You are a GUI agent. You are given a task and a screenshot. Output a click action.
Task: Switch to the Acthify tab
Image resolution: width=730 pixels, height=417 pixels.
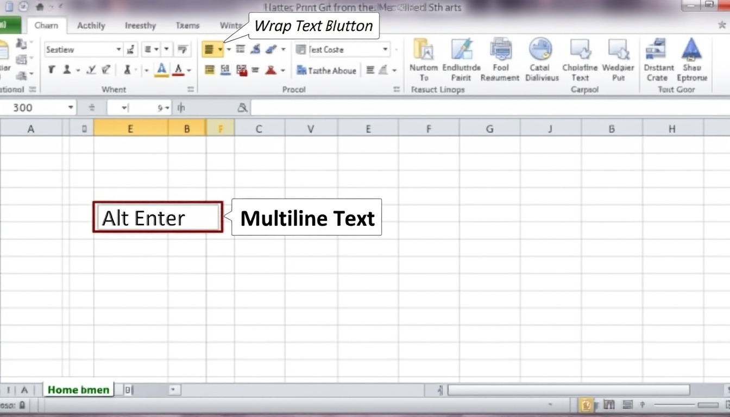click(x=91, y=26)
